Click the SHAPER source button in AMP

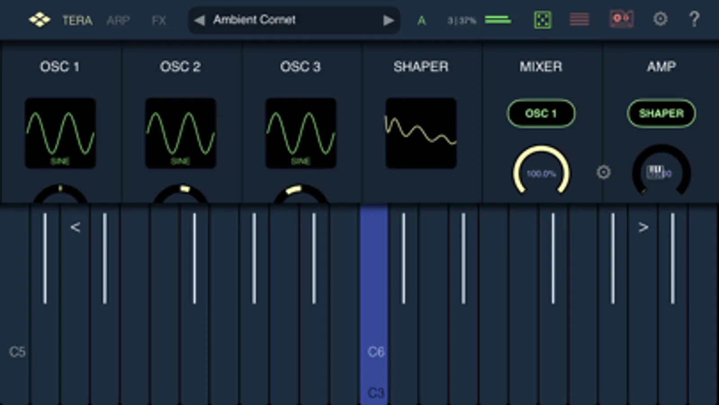tap(661, 113)
